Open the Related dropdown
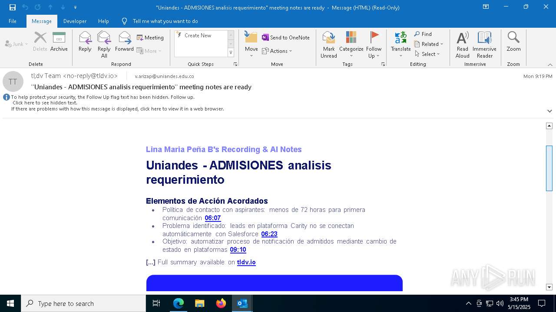The height and width of the screenshot is (312, 556). (429, 44)
